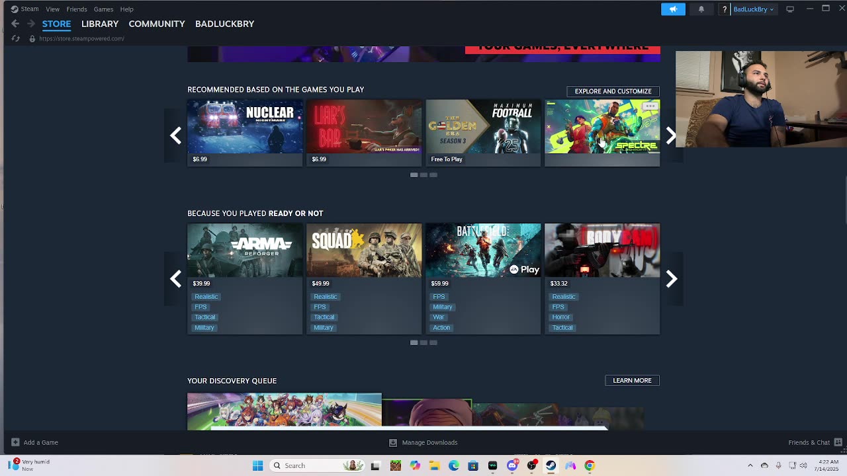Click the War tag on Battlefield card
Image resolution: width=847 pixels, height=476 pixels.
(x=438, y=317)
